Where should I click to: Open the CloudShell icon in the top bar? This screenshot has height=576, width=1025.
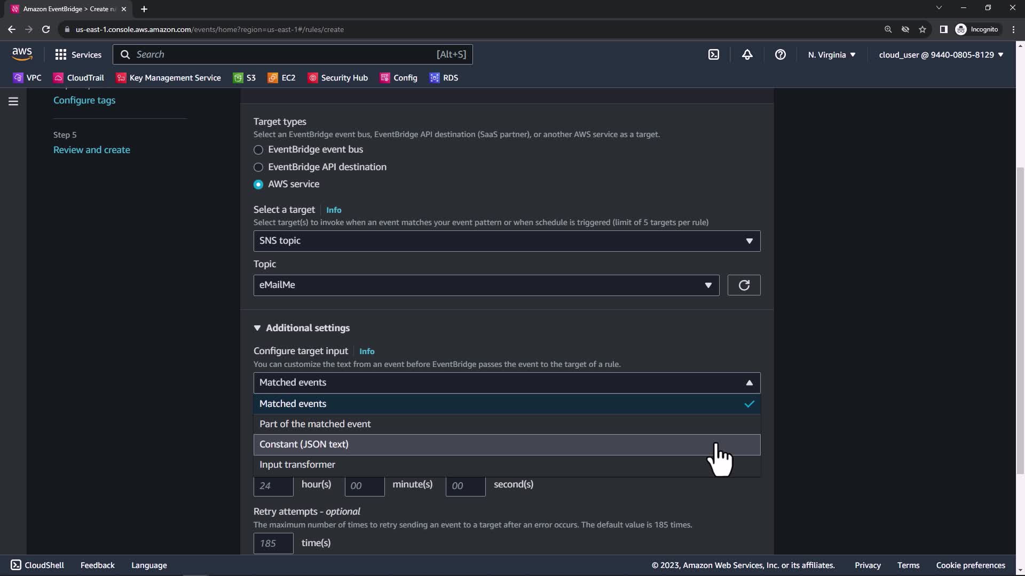(x=714, y=54)
